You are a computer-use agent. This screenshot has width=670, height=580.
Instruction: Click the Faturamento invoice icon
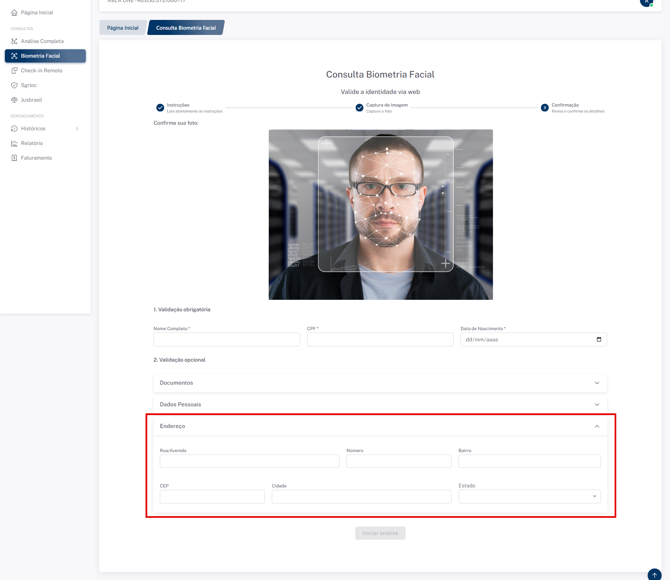(x=14, y=158)
